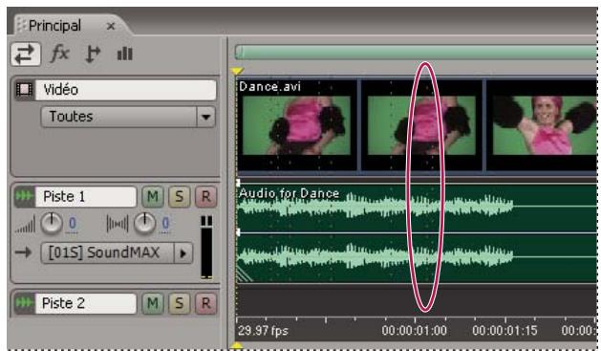The image size is (601, 351).
Task: Click the Piste 1 level meter
Action: click(206, 248)
